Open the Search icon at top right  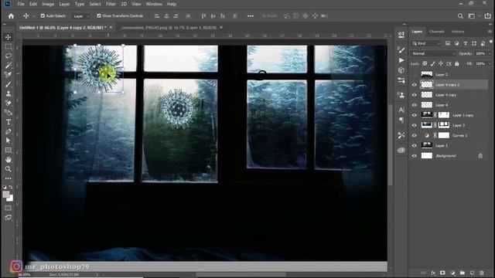(460, 16)
